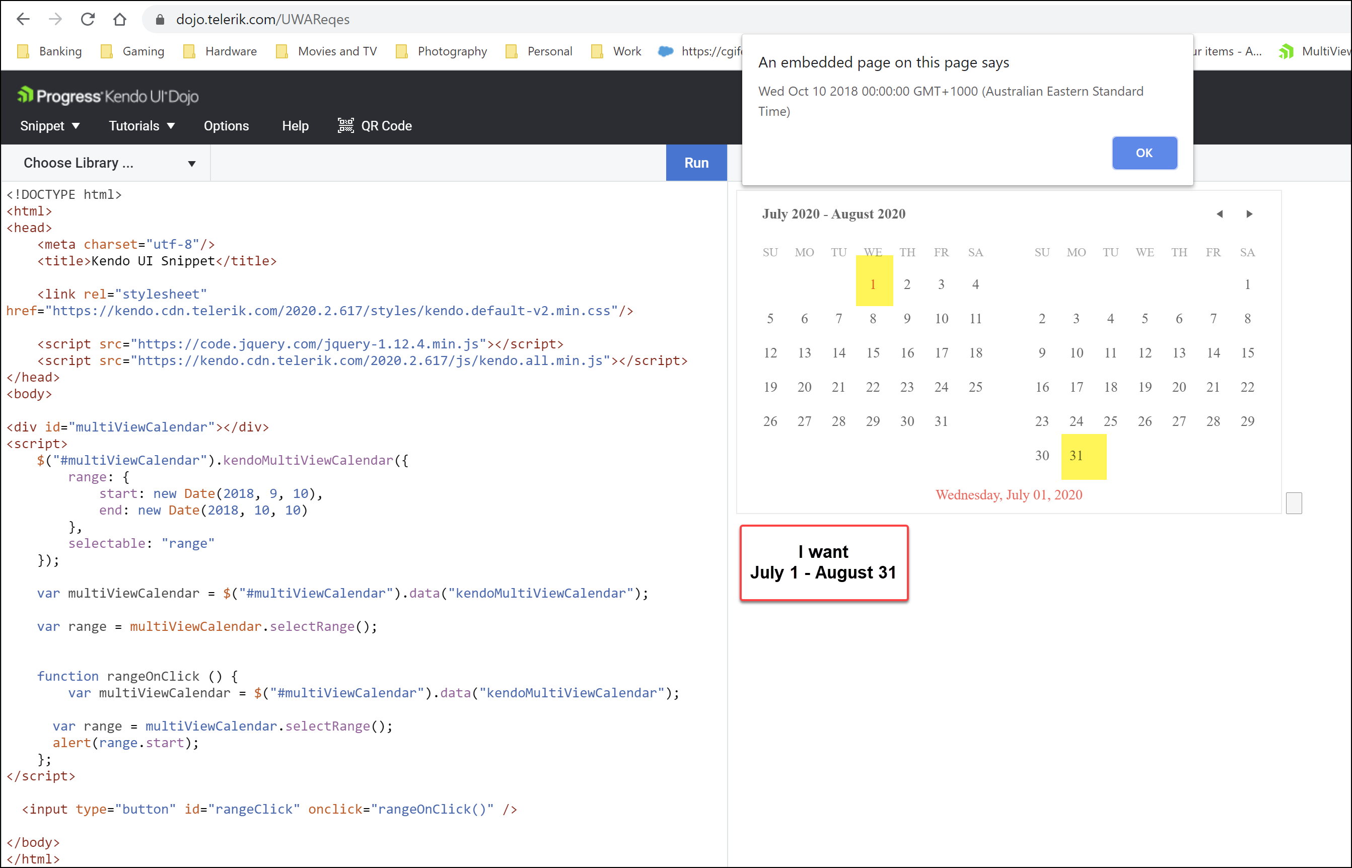The image size is (1352, 868).
Task: Run the code snippet
Action: click(696, 163)
